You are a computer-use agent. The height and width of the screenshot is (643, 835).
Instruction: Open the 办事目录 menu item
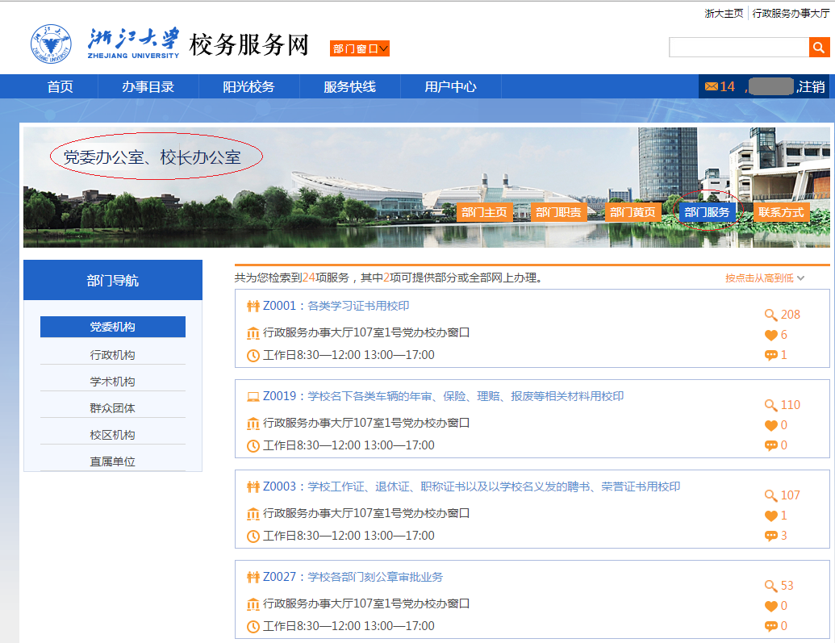[148, 87]
